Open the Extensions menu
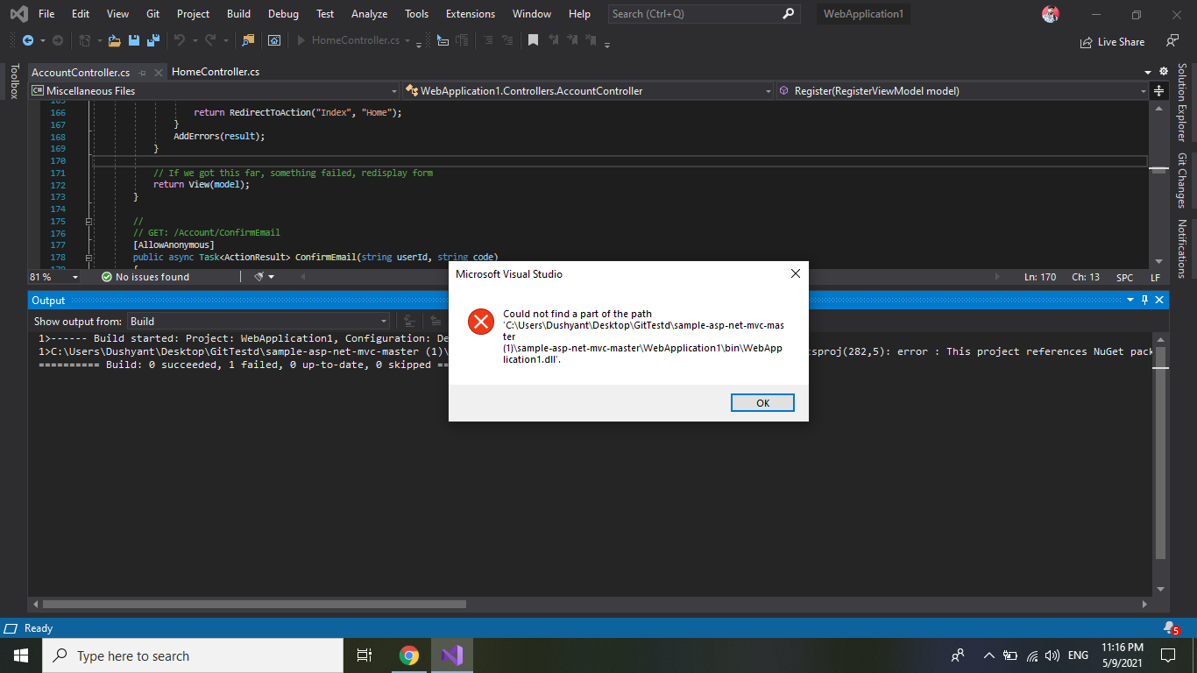Viewport: 1197px width, 673px height. click(x=470, y=14)
